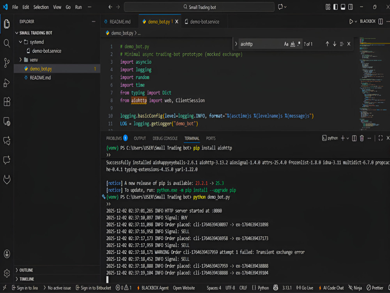Split the terminal
The height and width of the screenshot is (293, 390).
354,138
